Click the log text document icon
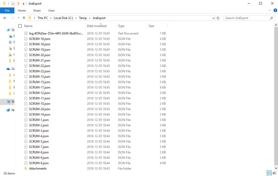This screenshot has height=176, width=278. click(26, 33)
